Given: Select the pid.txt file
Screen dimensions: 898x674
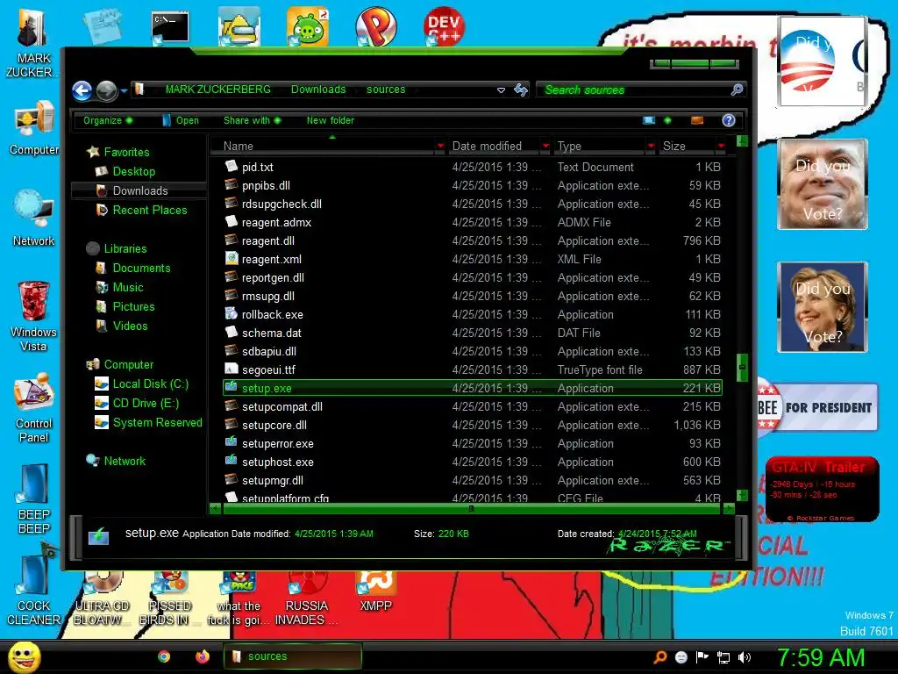Looking at the screenshot, I should click(257, 167).
